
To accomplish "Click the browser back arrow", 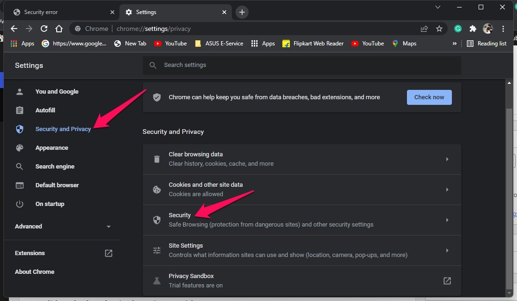I will coord(14,29).
